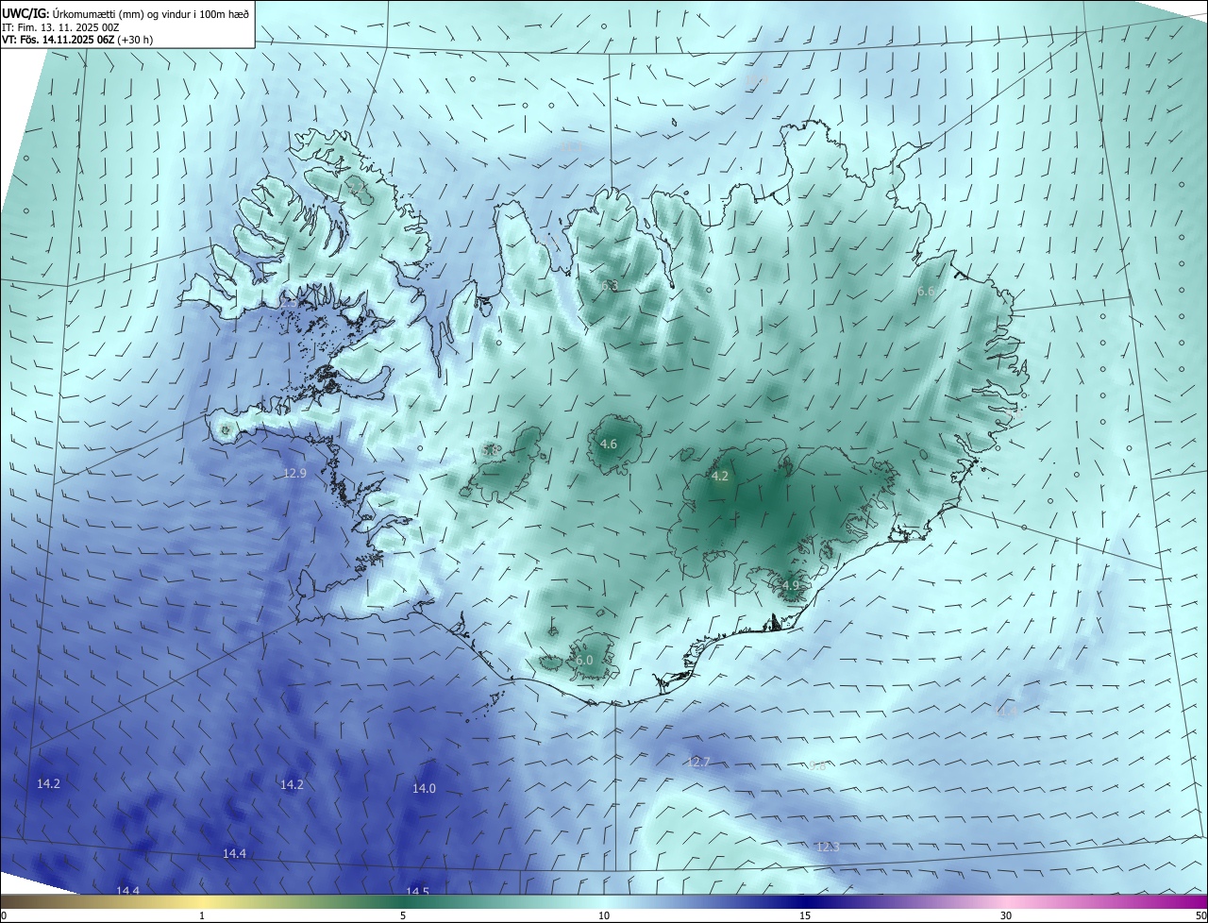Screen dimensions: 1208x923
Task: Click the colorbar tick labeled 1
Action: [x=202, y=916]
